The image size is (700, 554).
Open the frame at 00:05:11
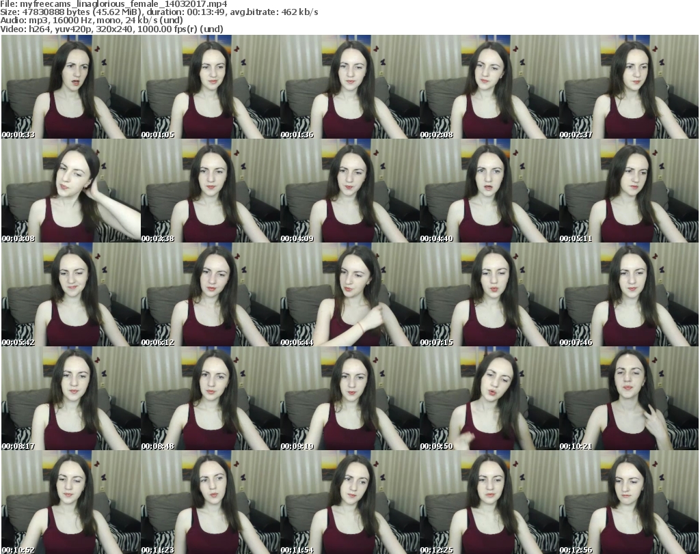click(629, 191)
